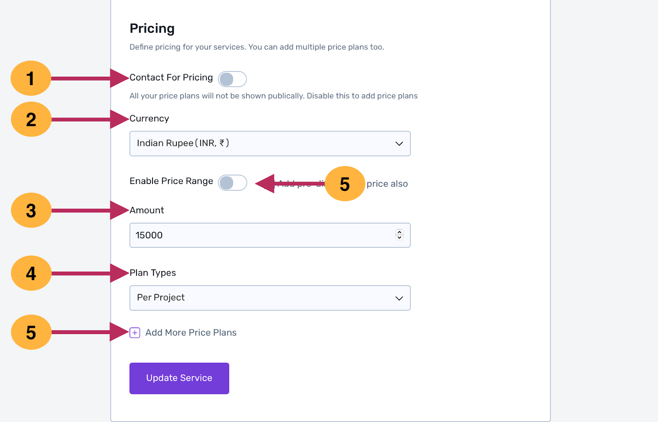The width and height of the screenshot is (658, 422).
Task: Click the orange number 4 annotation badge
Action: pos(31,273)
